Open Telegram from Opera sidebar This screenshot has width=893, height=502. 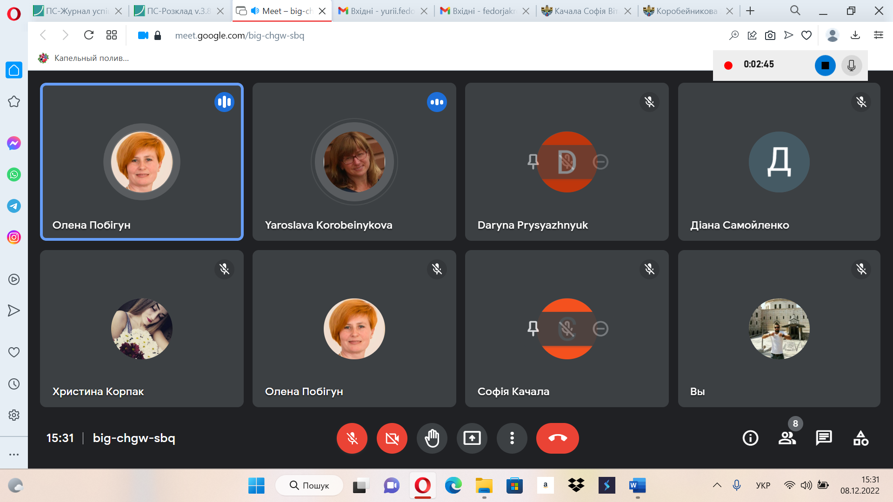tap(14, 206)
